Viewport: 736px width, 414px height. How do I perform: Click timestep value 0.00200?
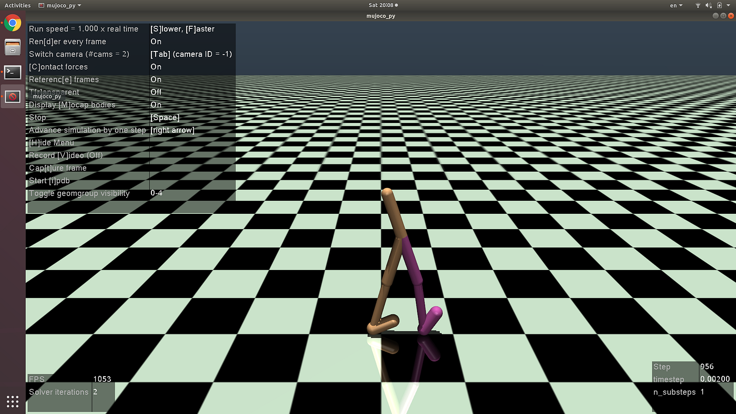coord(715,379)
